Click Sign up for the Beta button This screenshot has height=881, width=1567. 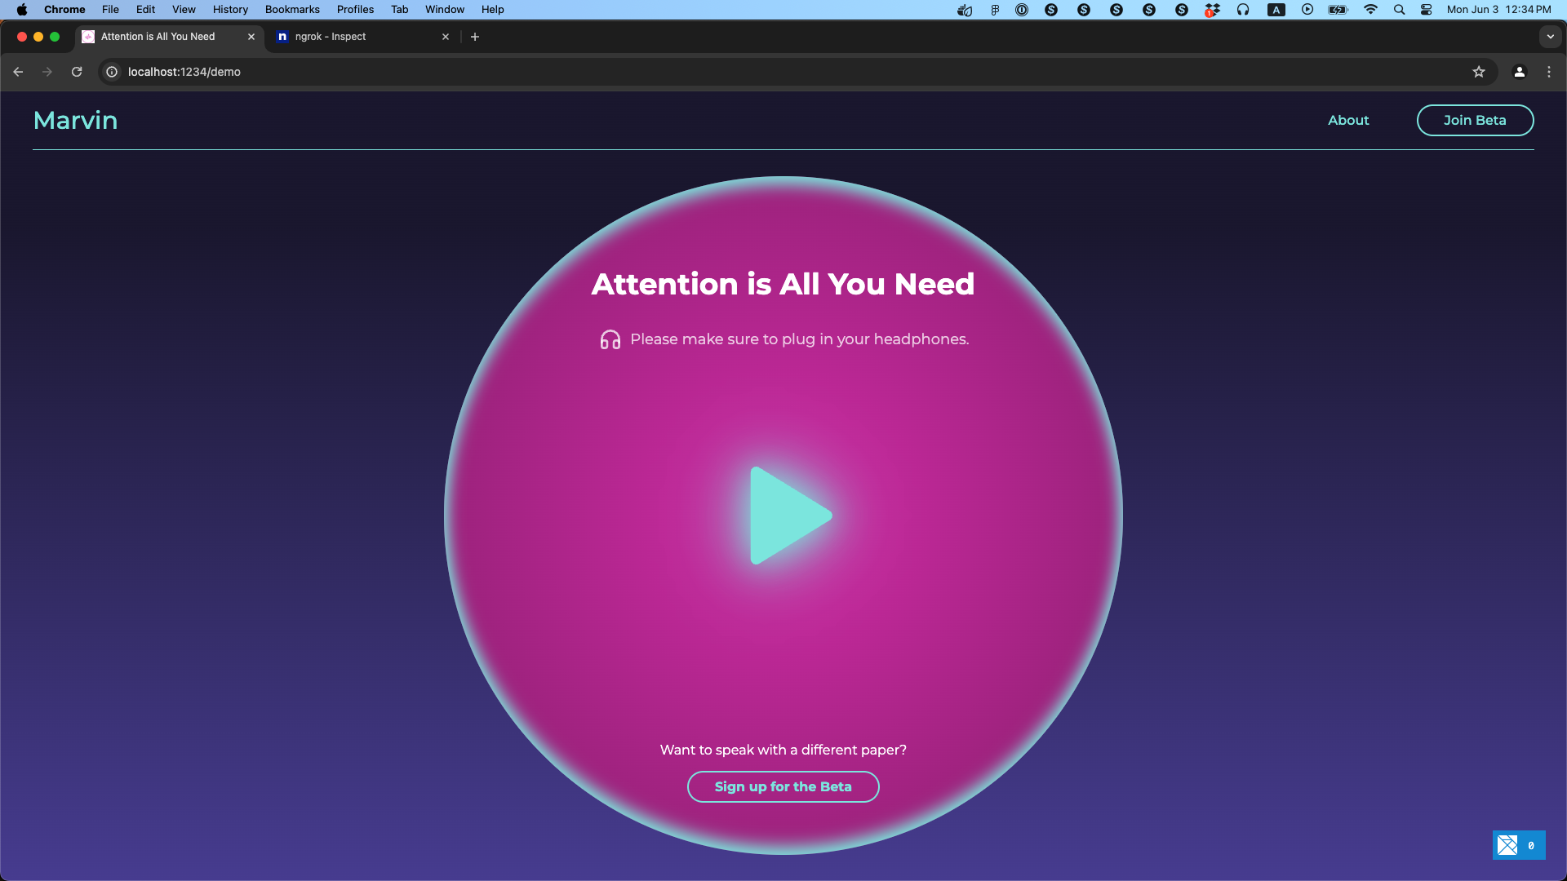tap(783, 786)
